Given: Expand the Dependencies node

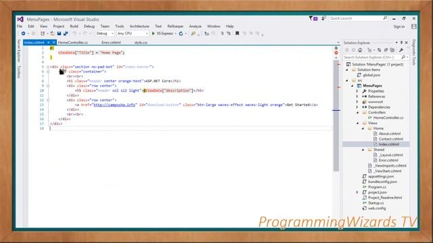Looking at the screenshot, I should click(x=357, y=107).
